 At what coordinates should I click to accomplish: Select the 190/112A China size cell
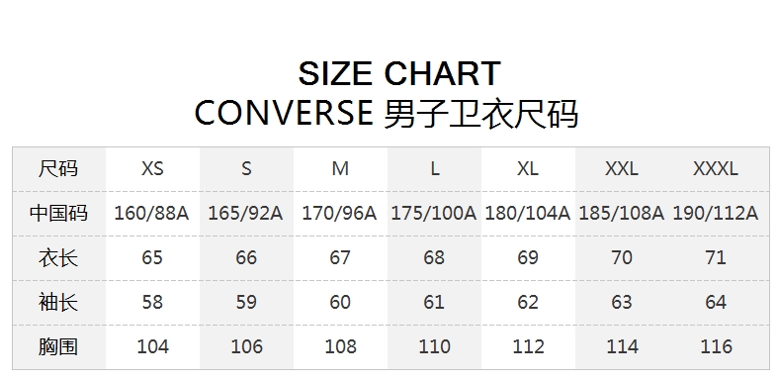click(715, 214)
